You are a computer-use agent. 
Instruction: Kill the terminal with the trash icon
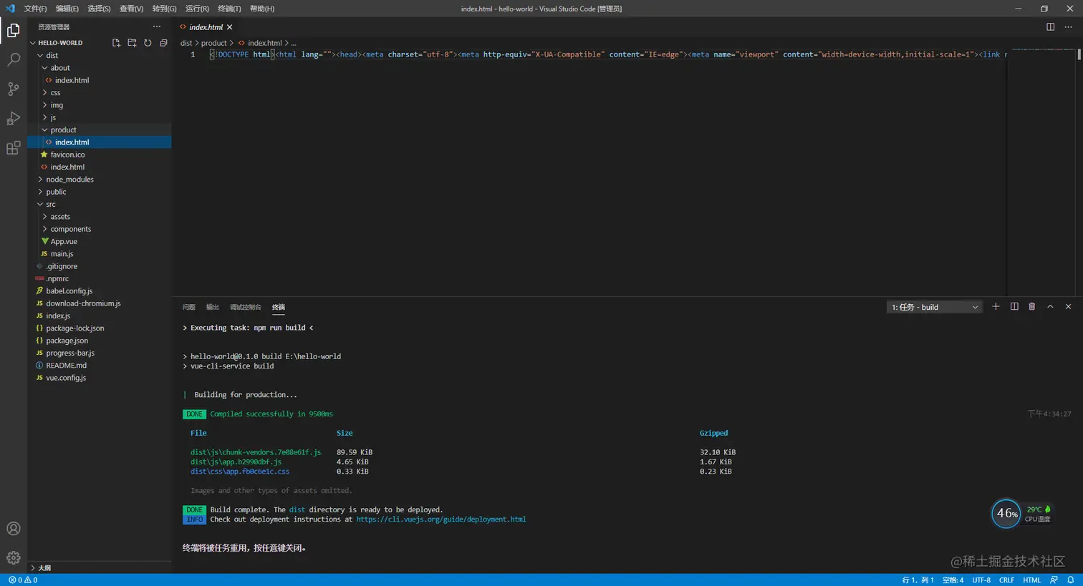click(x=1032, y=307)
